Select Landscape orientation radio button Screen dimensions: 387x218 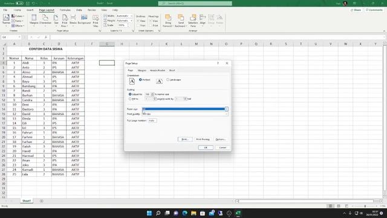[x=168, y=79]
